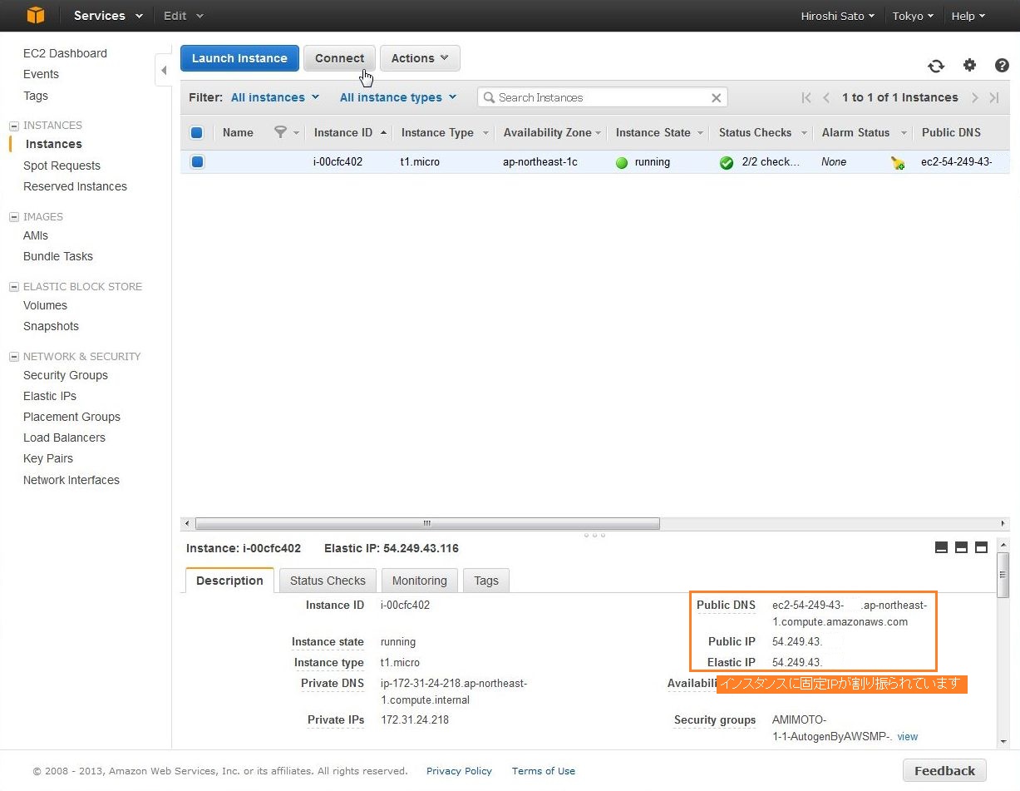Open the Actions dropdown button

(x=420, y=58)
